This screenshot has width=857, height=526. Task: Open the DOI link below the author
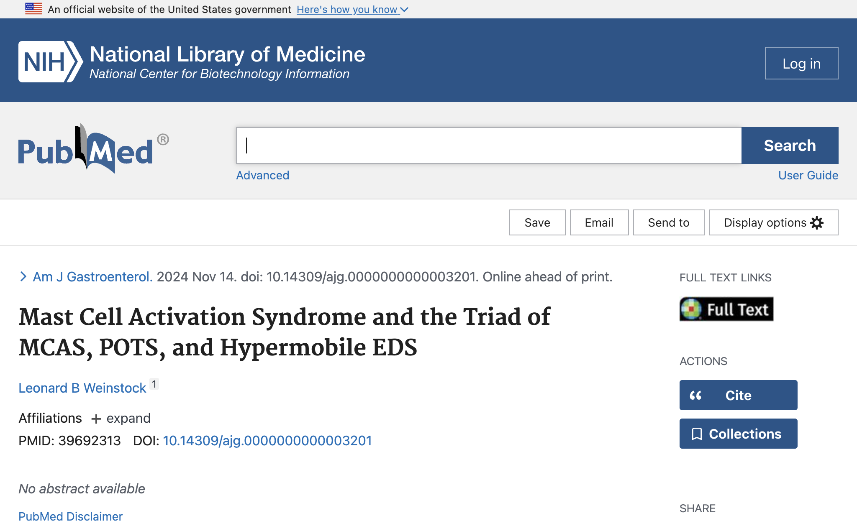tap(267, 441)
